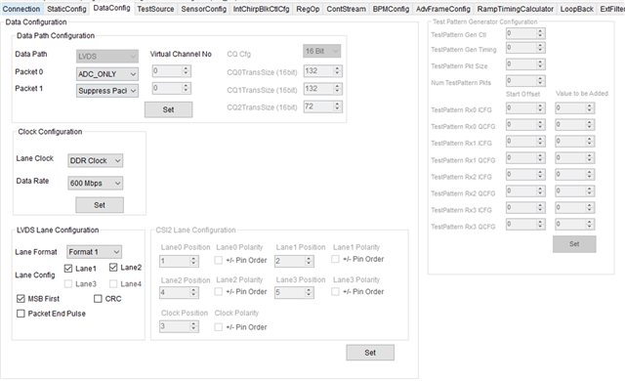This screenshot has height=381, width=625.
Task: Click Set in Clock Configuration
Action: [100, 205]
